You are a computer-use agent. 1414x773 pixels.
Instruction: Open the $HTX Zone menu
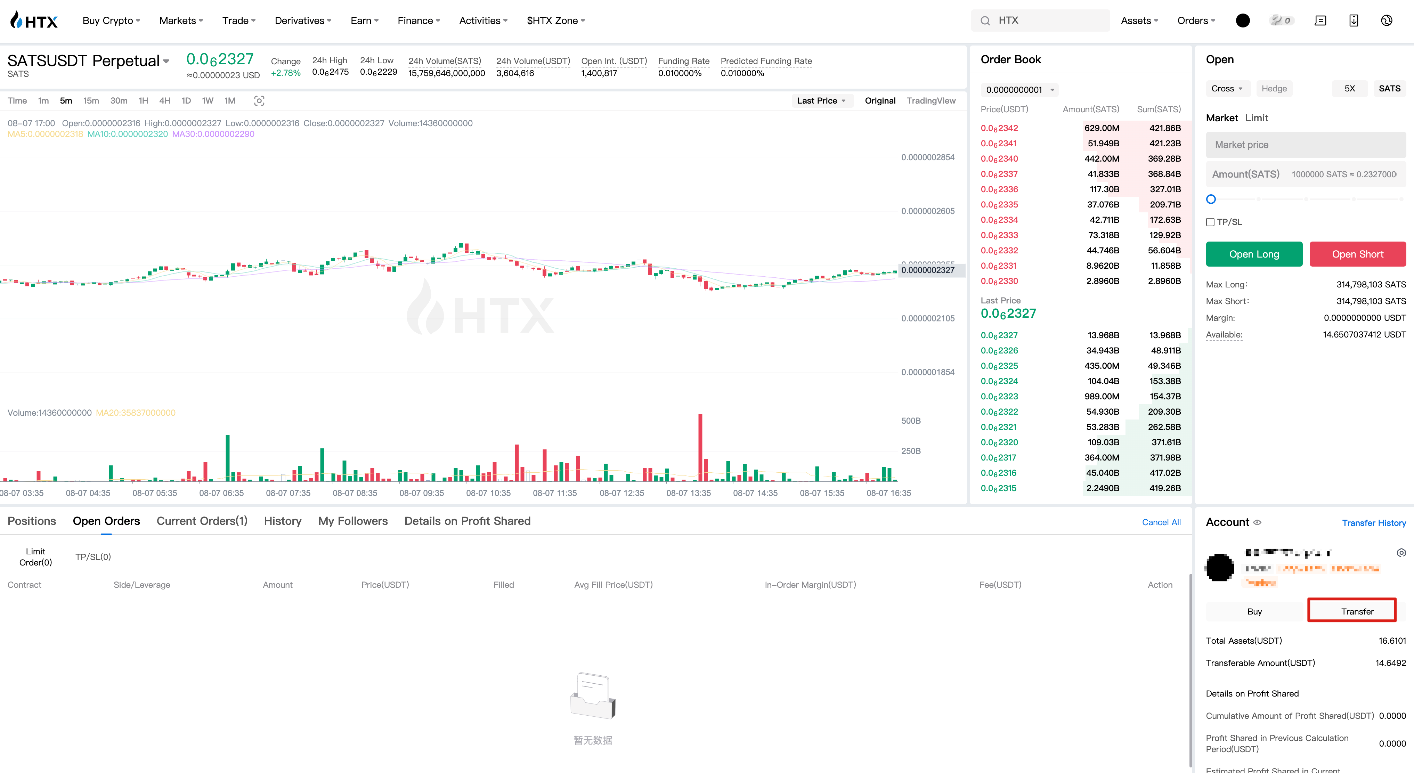tap(556, 21)
